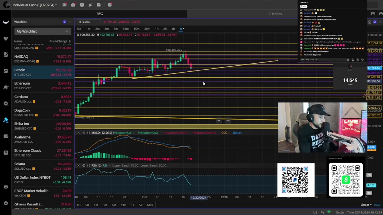Viewport: 383px width, 215px height.
Task: Click the download monitor icon in top bar
Action: click(82, 5)
